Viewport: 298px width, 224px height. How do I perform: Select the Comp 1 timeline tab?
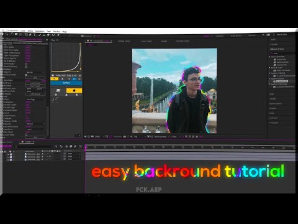click(28, 142)
